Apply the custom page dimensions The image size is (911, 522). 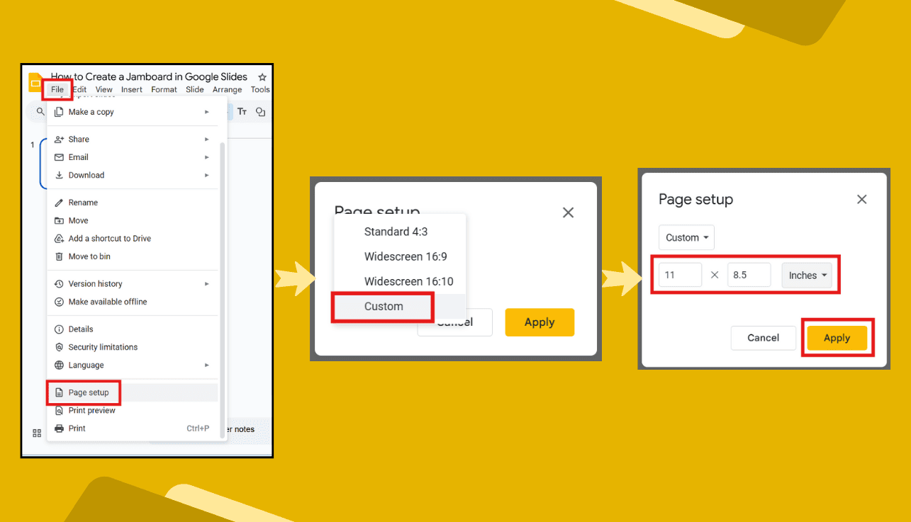[837, 338]
